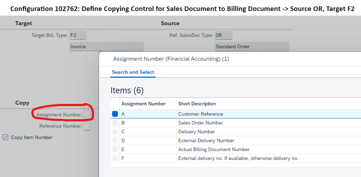Select row B selector for Sales Order Number
The image size is (361, 177).
115,123
